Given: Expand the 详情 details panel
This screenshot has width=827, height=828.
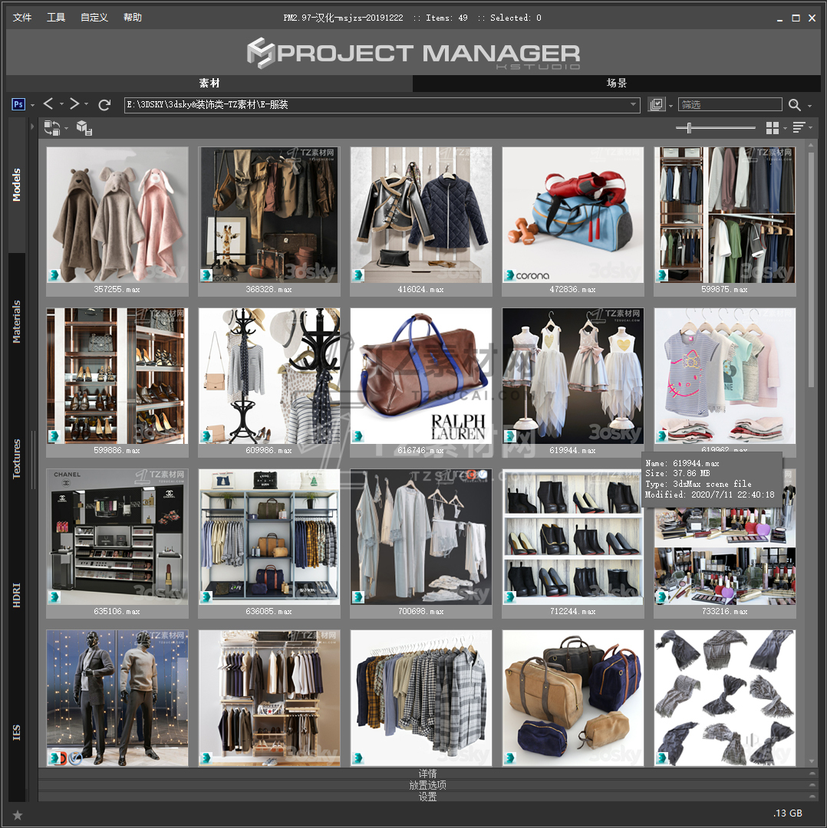Looking at the screenshot, I should point(427,774).
